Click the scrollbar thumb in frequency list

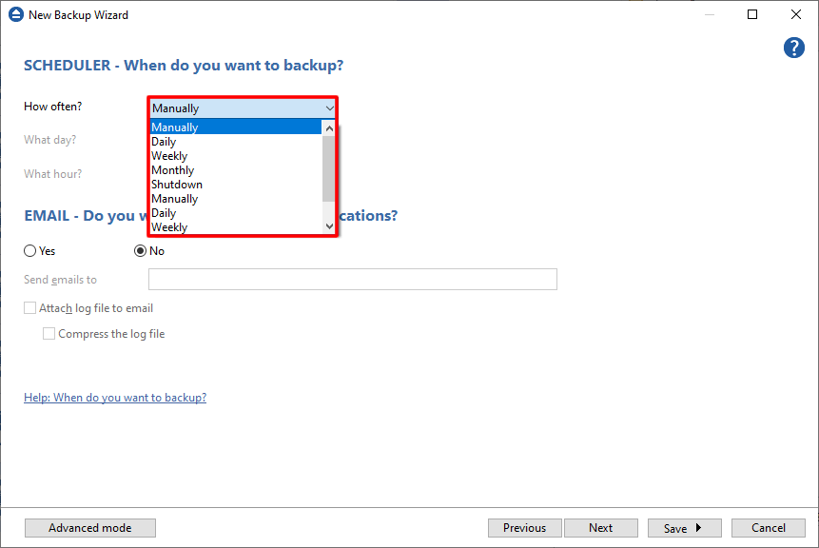coord(329,167)
